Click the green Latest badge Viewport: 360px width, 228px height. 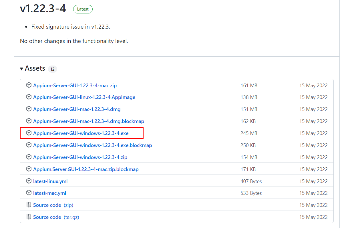tap(83, 9)
